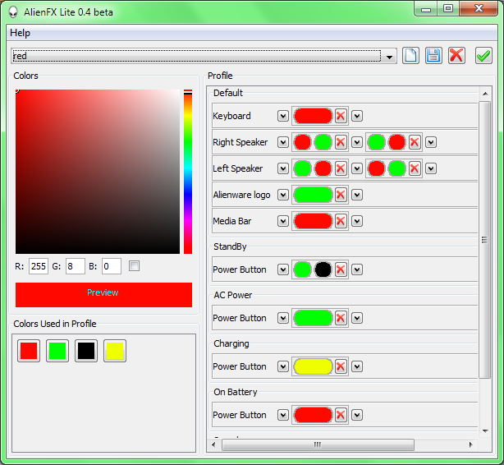Viewport: 504px width, 465px height.
Task: Click profile panel vertical scrollbar thumb
Action: [485, 240]
